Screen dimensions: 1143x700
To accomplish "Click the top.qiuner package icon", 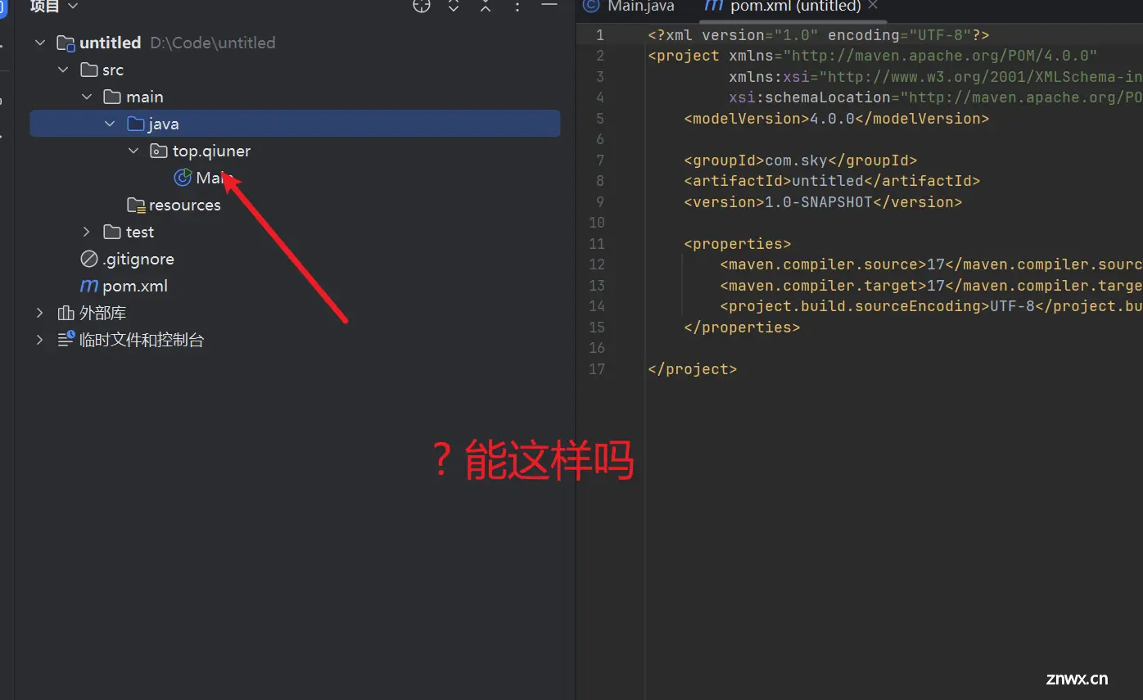I will pos(159,151).
